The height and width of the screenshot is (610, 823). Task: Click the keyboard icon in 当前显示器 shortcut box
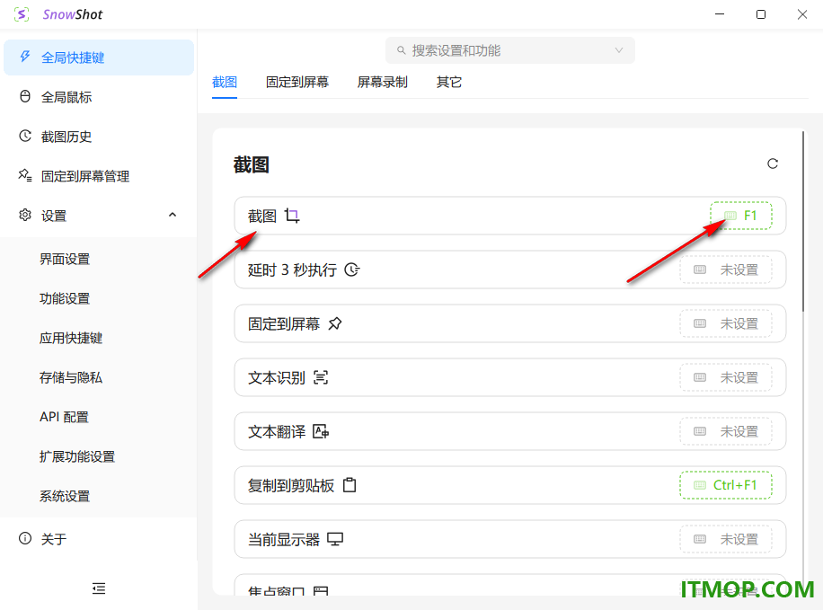[x=700, y=540]
